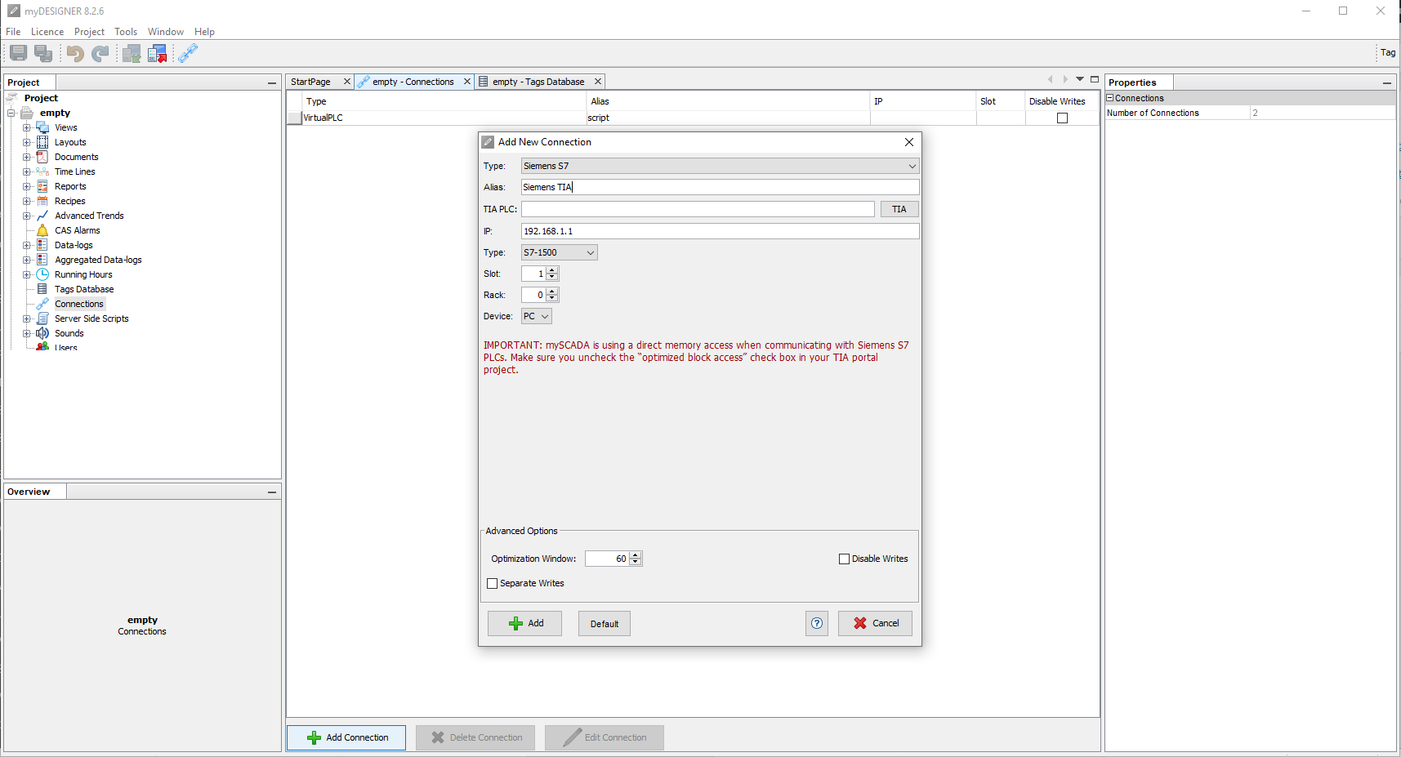This screenshot has width=1401, height=757.
Task: Collapse the Connections properties group
Action: (1110, 98)
